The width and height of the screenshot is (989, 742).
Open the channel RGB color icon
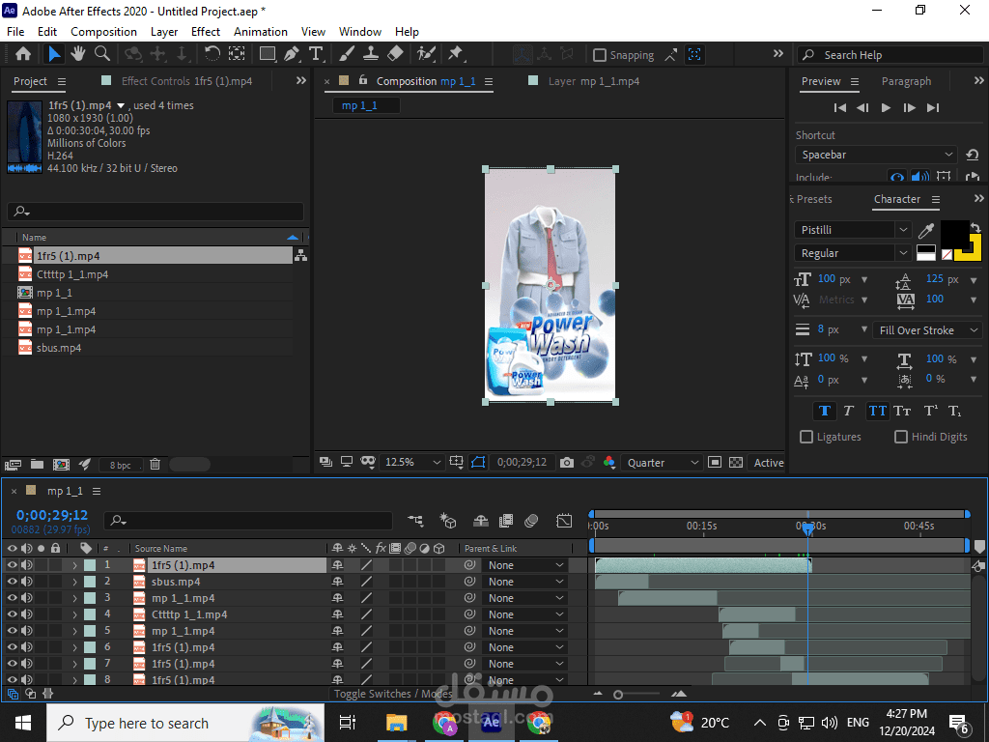tap(608, 463)
